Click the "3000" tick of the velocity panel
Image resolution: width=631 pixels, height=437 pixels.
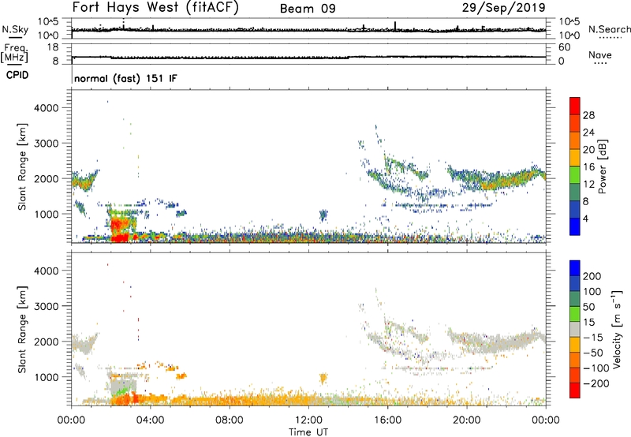pos(47,306)
